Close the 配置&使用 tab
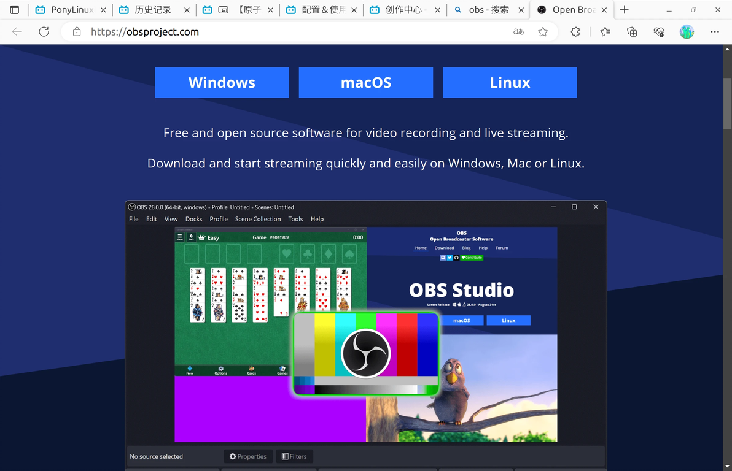The width and height of the screenshot is (732, 471). pyautogui.click(x=354, y=10)
